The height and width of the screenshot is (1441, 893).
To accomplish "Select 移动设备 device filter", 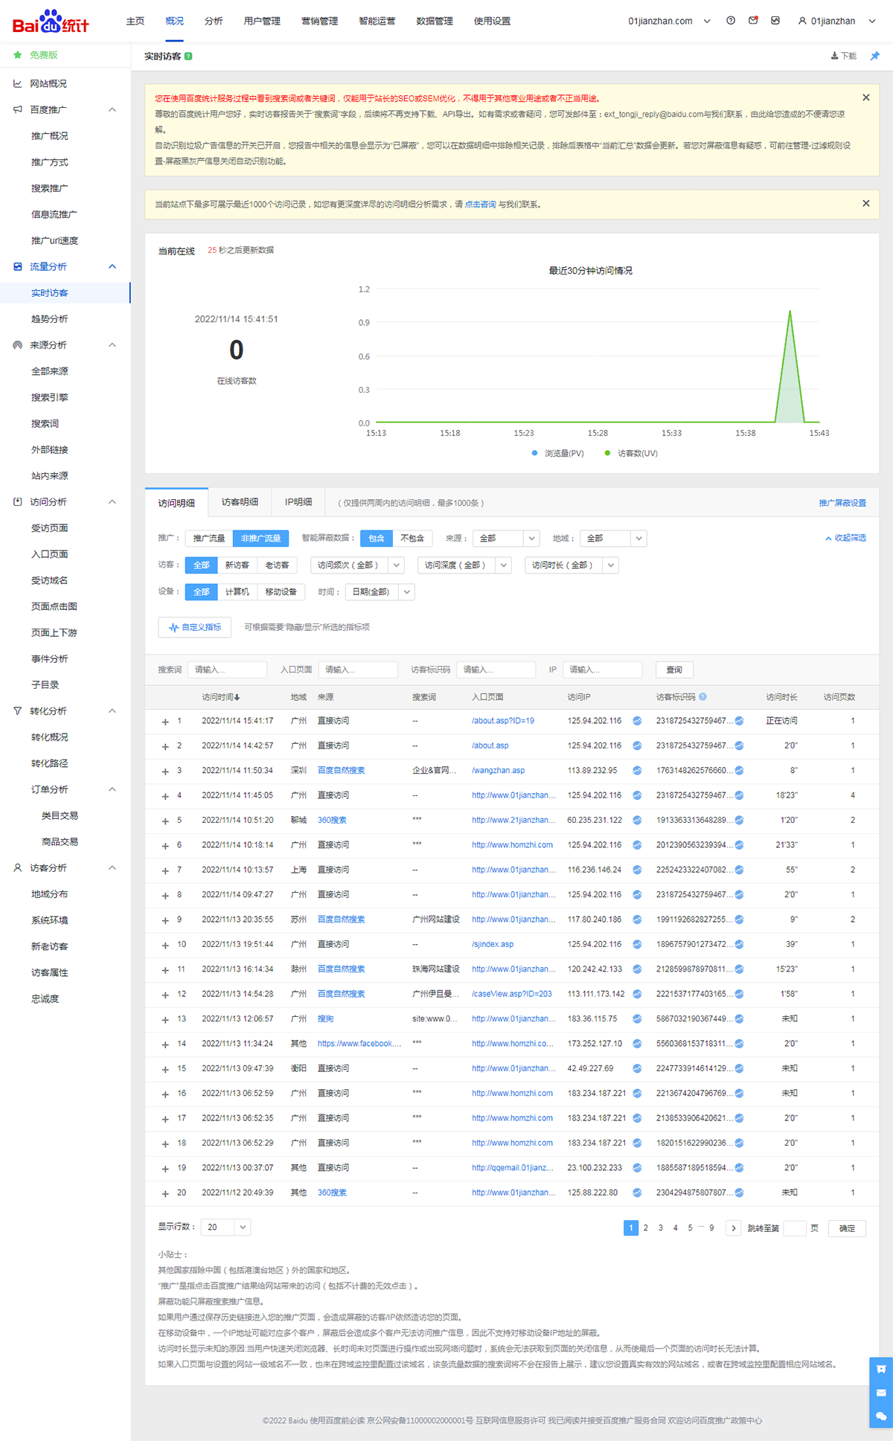I will (x=281, y=592).
